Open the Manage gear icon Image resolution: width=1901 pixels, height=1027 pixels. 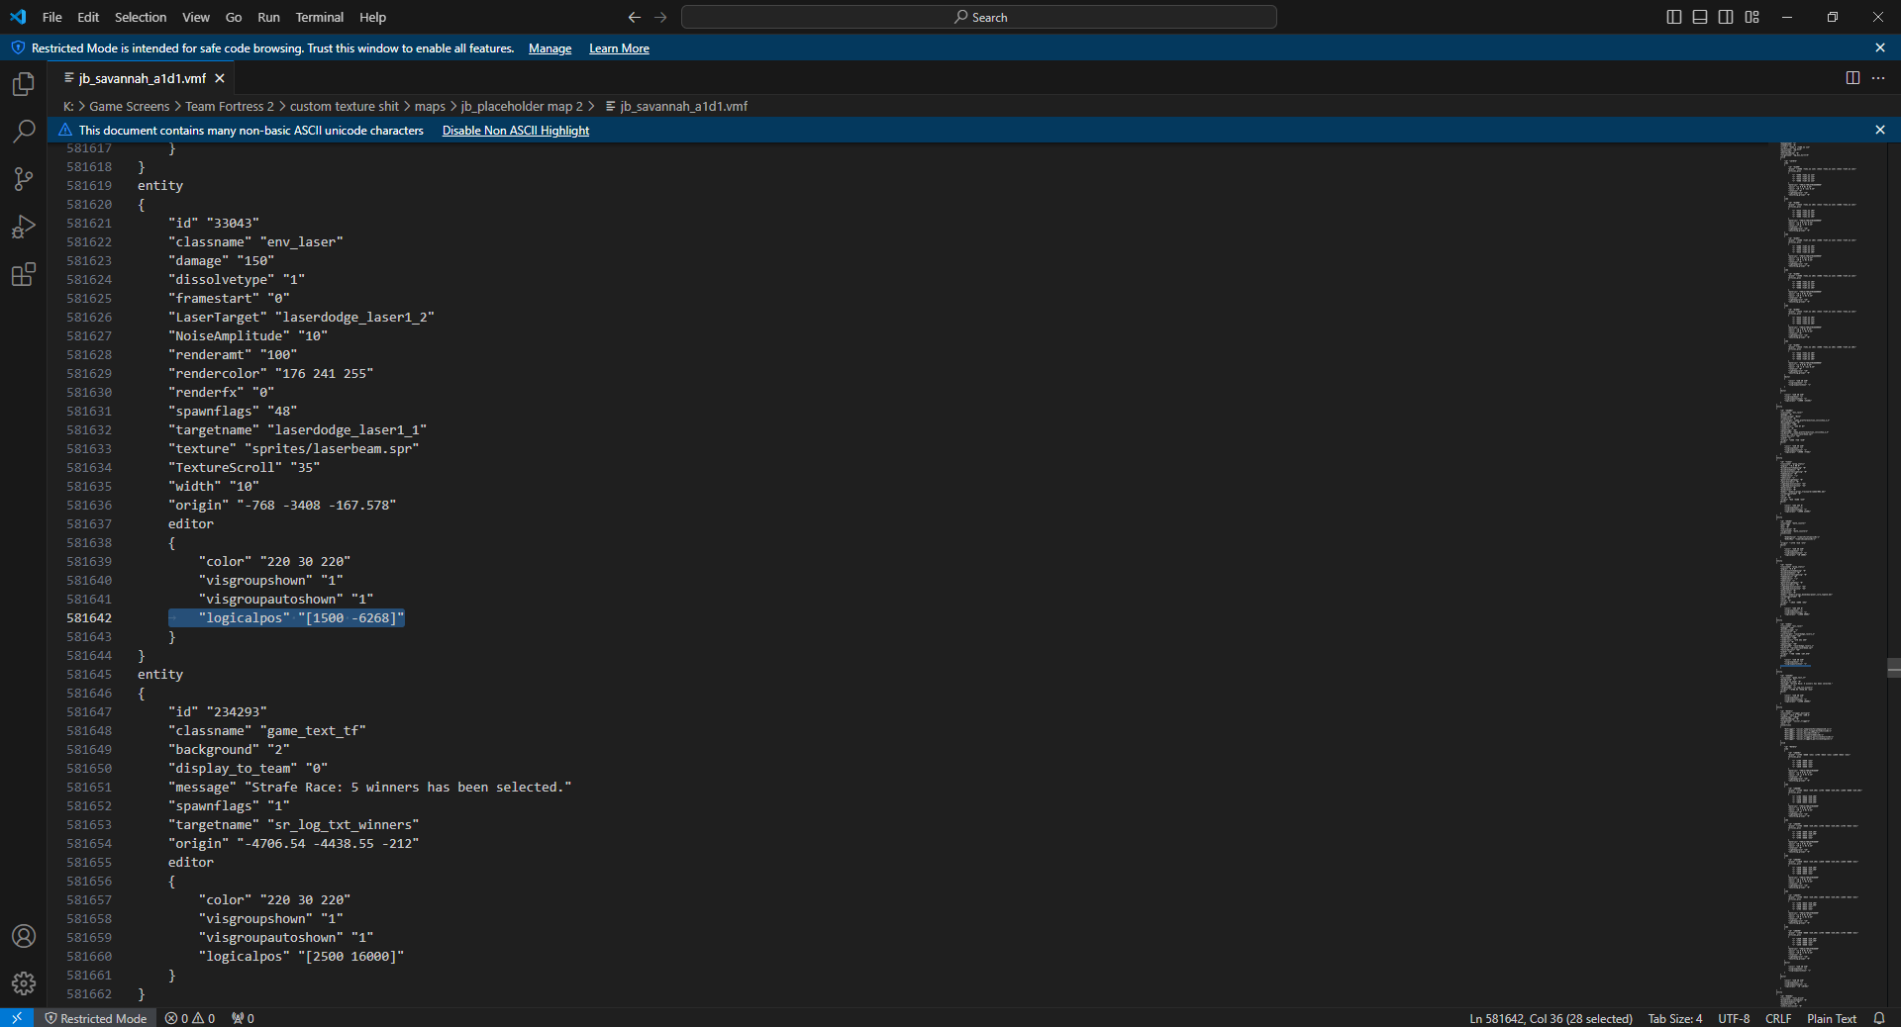(24, 983)
